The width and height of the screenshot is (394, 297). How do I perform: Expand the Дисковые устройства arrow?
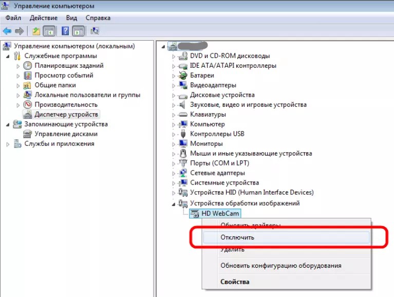click(x=174, y=96)
